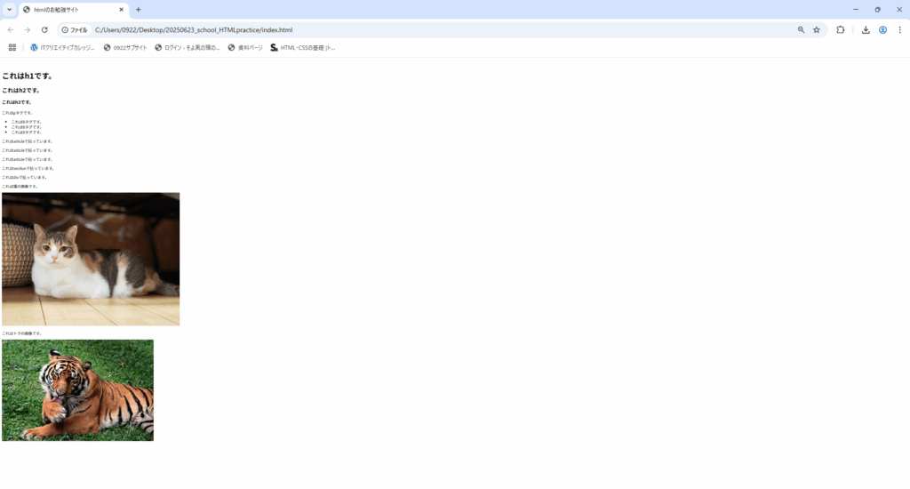Go back to the previous page

[x=10, y=29]
